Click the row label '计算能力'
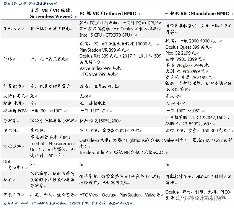Viewport: 234px width, 208px height. pos(12,86)
